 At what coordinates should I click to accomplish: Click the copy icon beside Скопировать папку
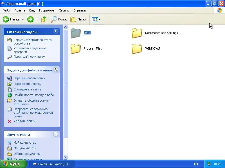10,89
